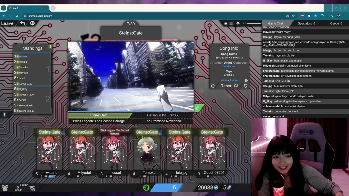
Task: Open leleijpg's player options menu icon
Action: (x=175, y=176)
